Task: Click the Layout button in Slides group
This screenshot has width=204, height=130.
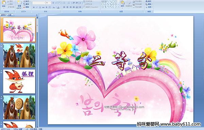Action: (27, 1)
